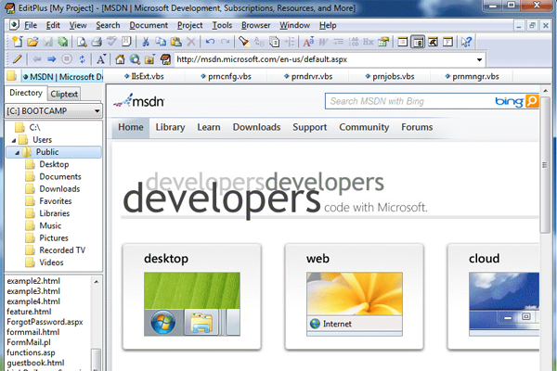The height and width of the screenshot is (371, 557).
Task: Open the File menu
Action: point(31,25)
